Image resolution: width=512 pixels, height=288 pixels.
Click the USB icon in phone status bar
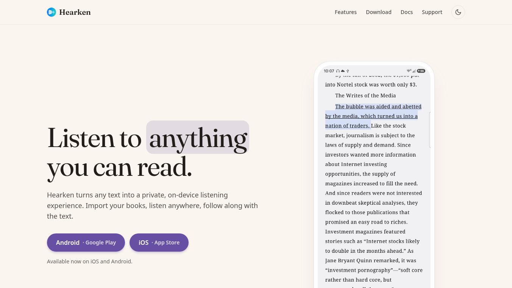[x=348, y=71]
